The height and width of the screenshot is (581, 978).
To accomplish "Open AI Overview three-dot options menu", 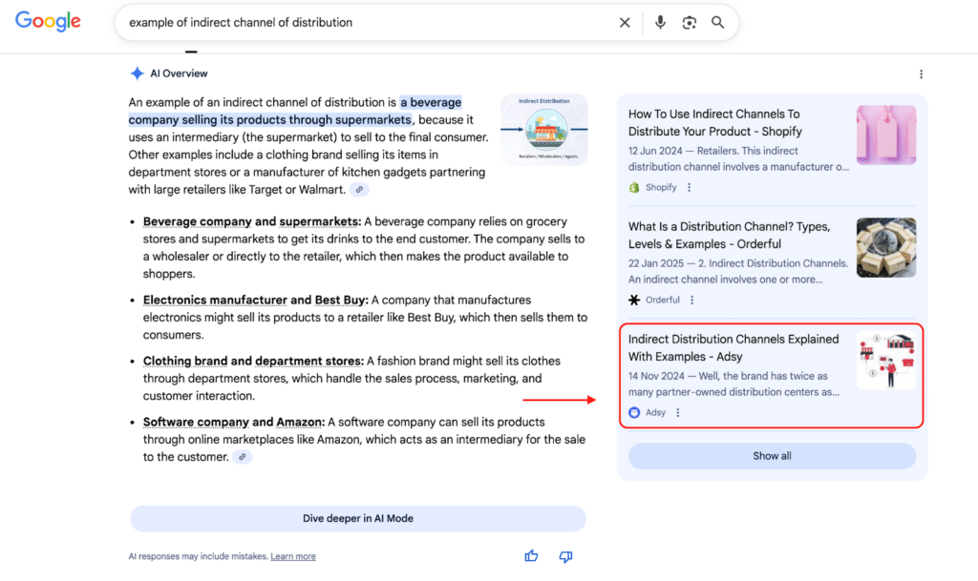I will (x=921, y=74).
